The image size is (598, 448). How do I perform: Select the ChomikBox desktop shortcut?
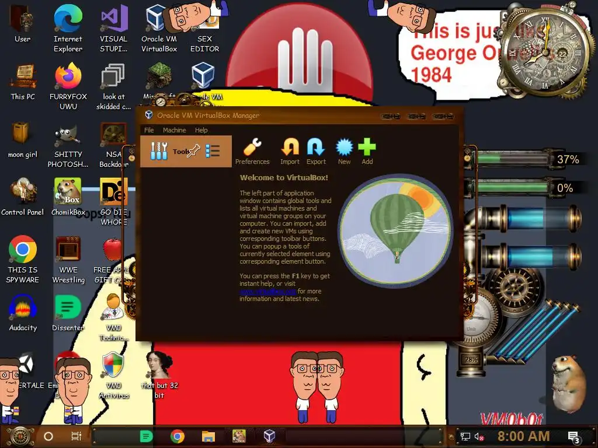[68, 197]
